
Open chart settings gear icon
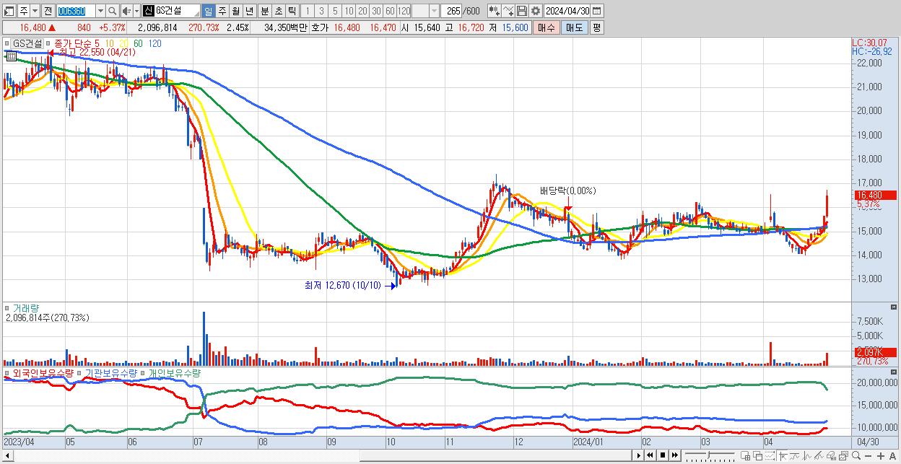click(x=536, y=11)
